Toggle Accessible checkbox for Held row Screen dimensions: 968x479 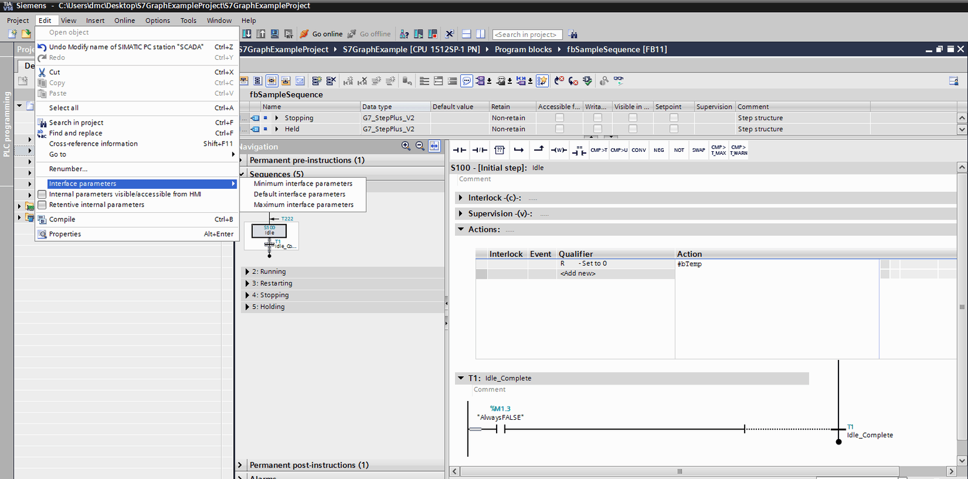tap(560, 129)
